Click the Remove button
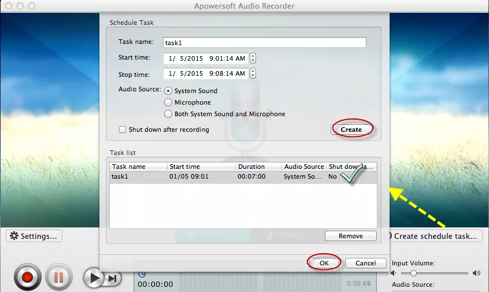This screenshot has width=489, height=292. click(x=351, y=236)
